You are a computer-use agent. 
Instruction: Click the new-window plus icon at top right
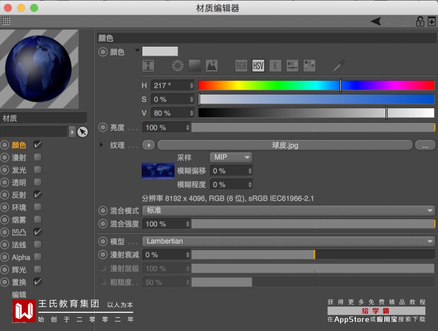pos(431,21)
